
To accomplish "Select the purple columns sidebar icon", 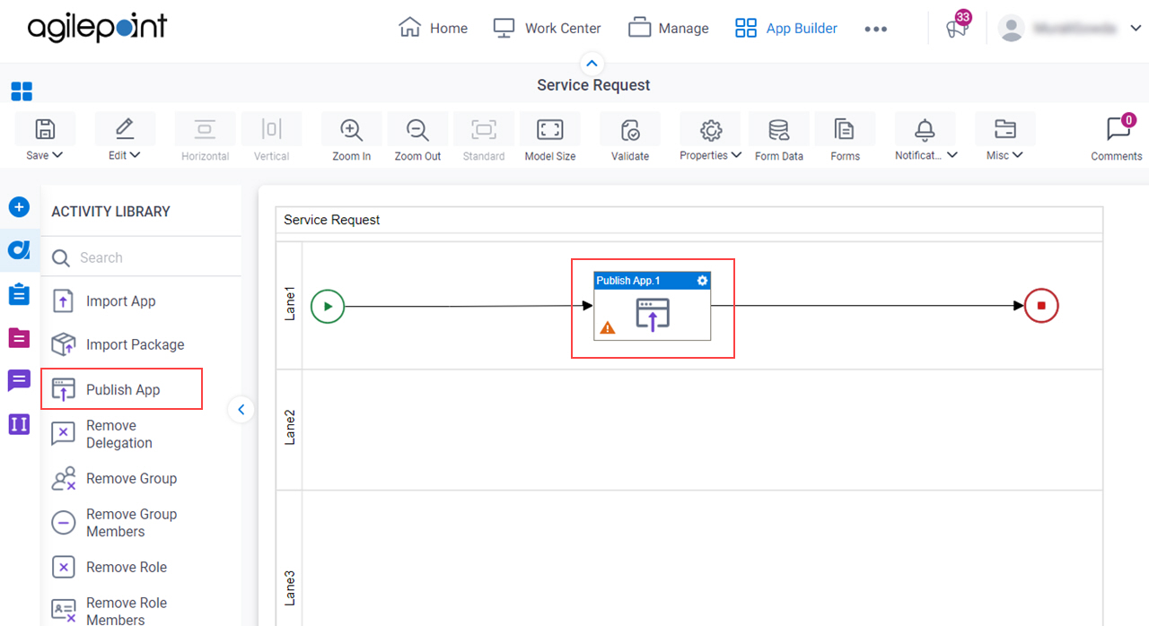I will point(20,423).
